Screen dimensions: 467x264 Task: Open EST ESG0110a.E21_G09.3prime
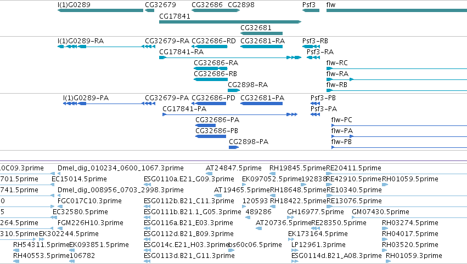189,179
